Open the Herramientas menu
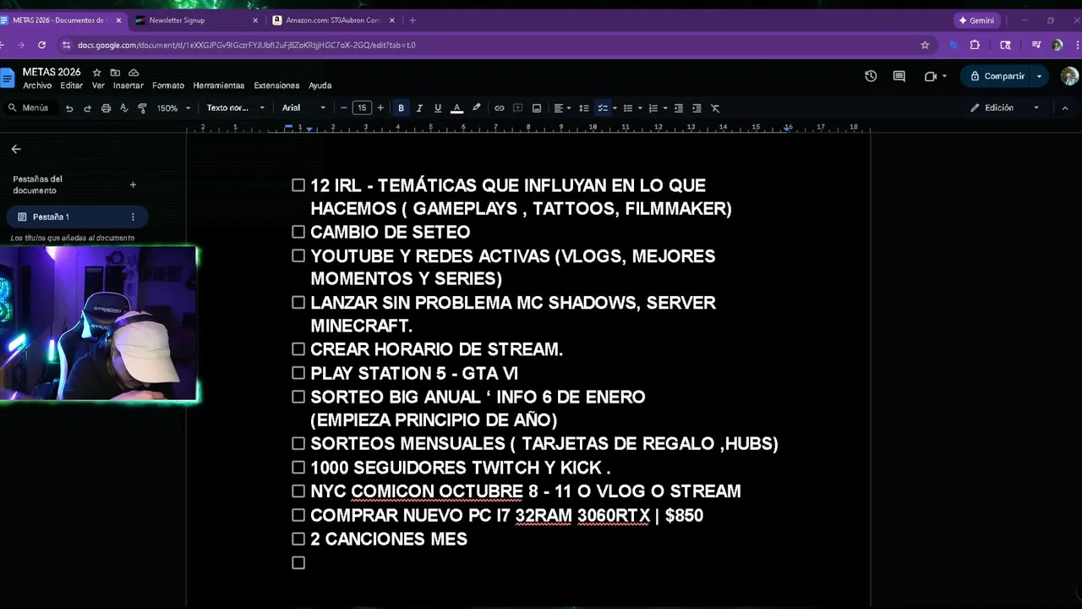 pyautogui.click(x=219, y=85)
